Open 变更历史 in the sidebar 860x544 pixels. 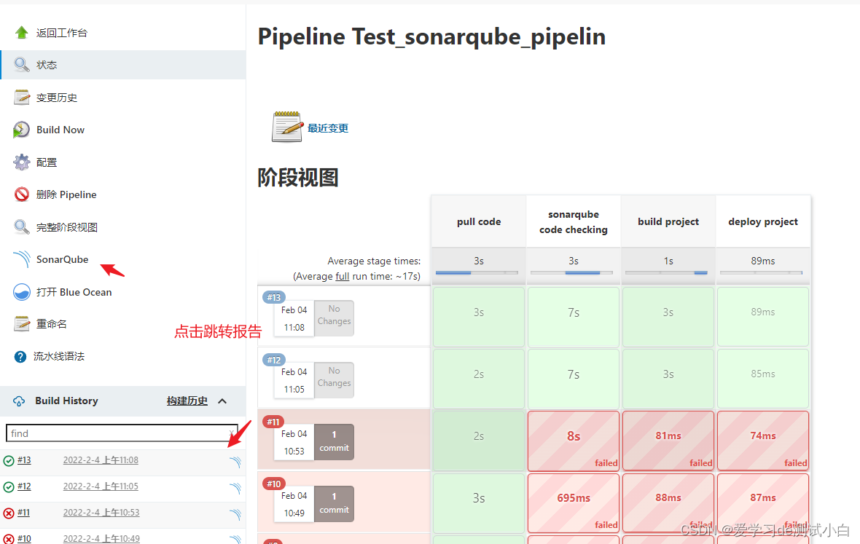(x=56, y=98)
